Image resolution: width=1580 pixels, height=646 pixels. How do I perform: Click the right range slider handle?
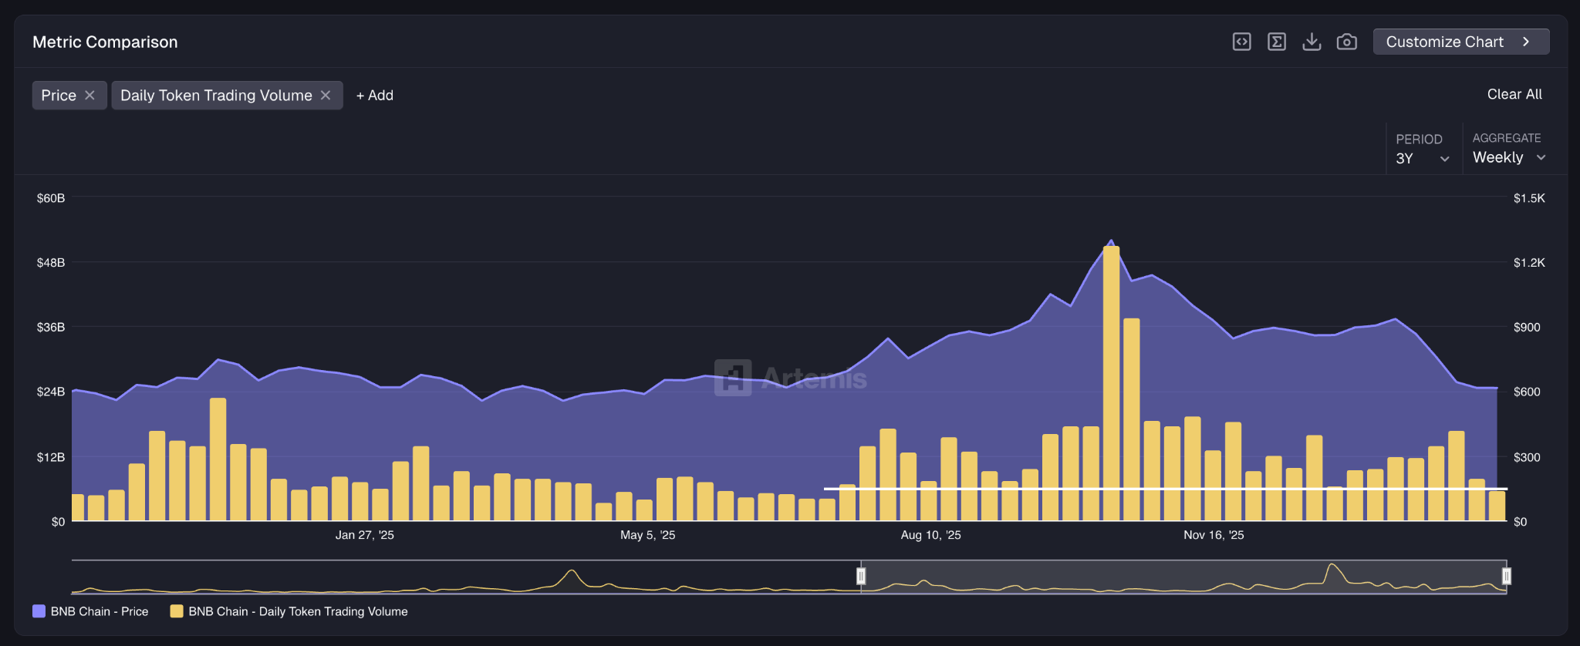[1506, 576]
